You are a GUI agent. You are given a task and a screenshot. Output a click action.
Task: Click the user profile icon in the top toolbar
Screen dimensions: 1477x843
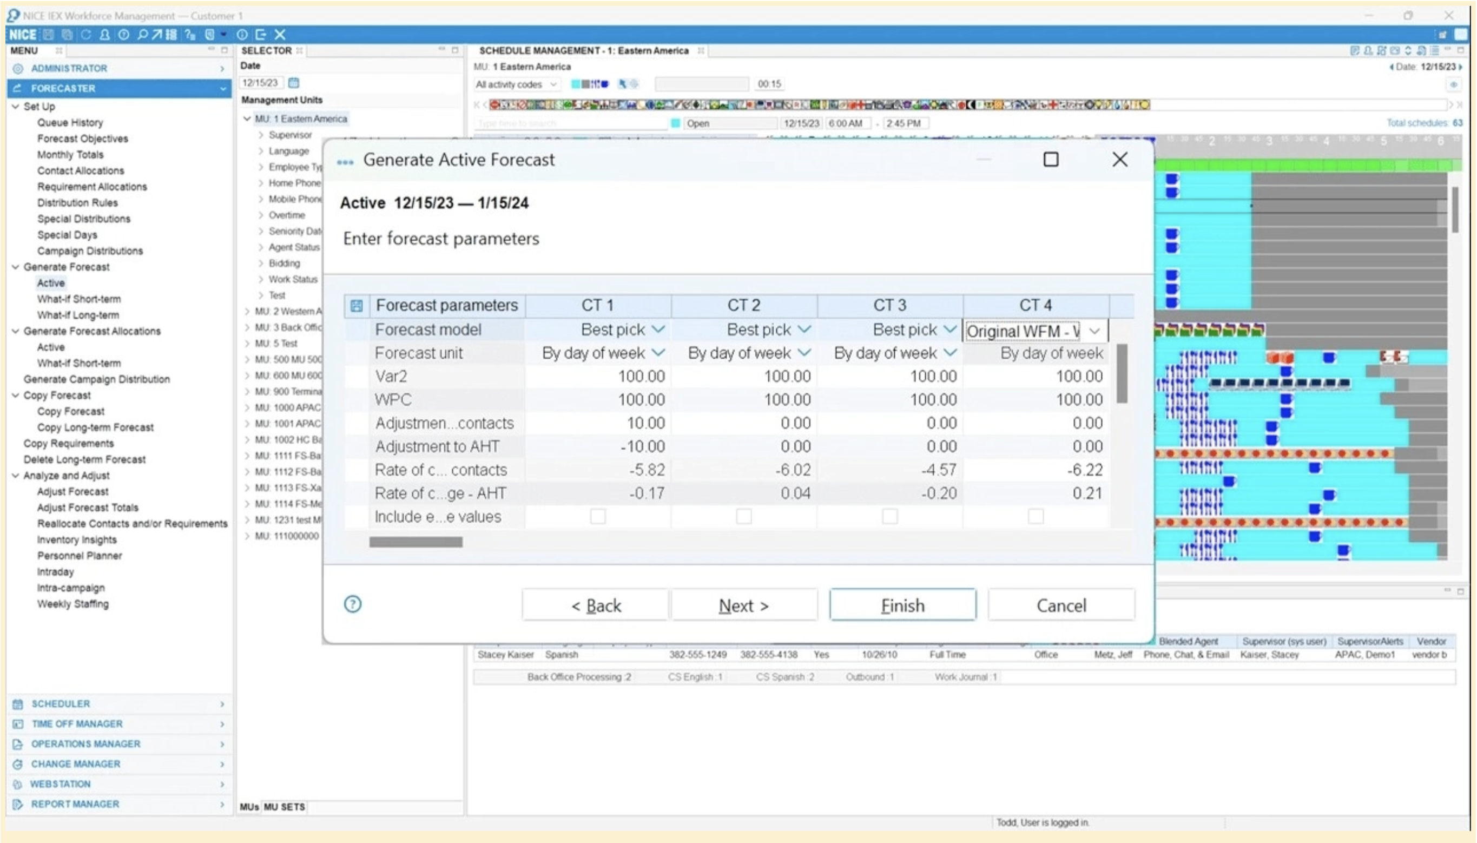104,35
